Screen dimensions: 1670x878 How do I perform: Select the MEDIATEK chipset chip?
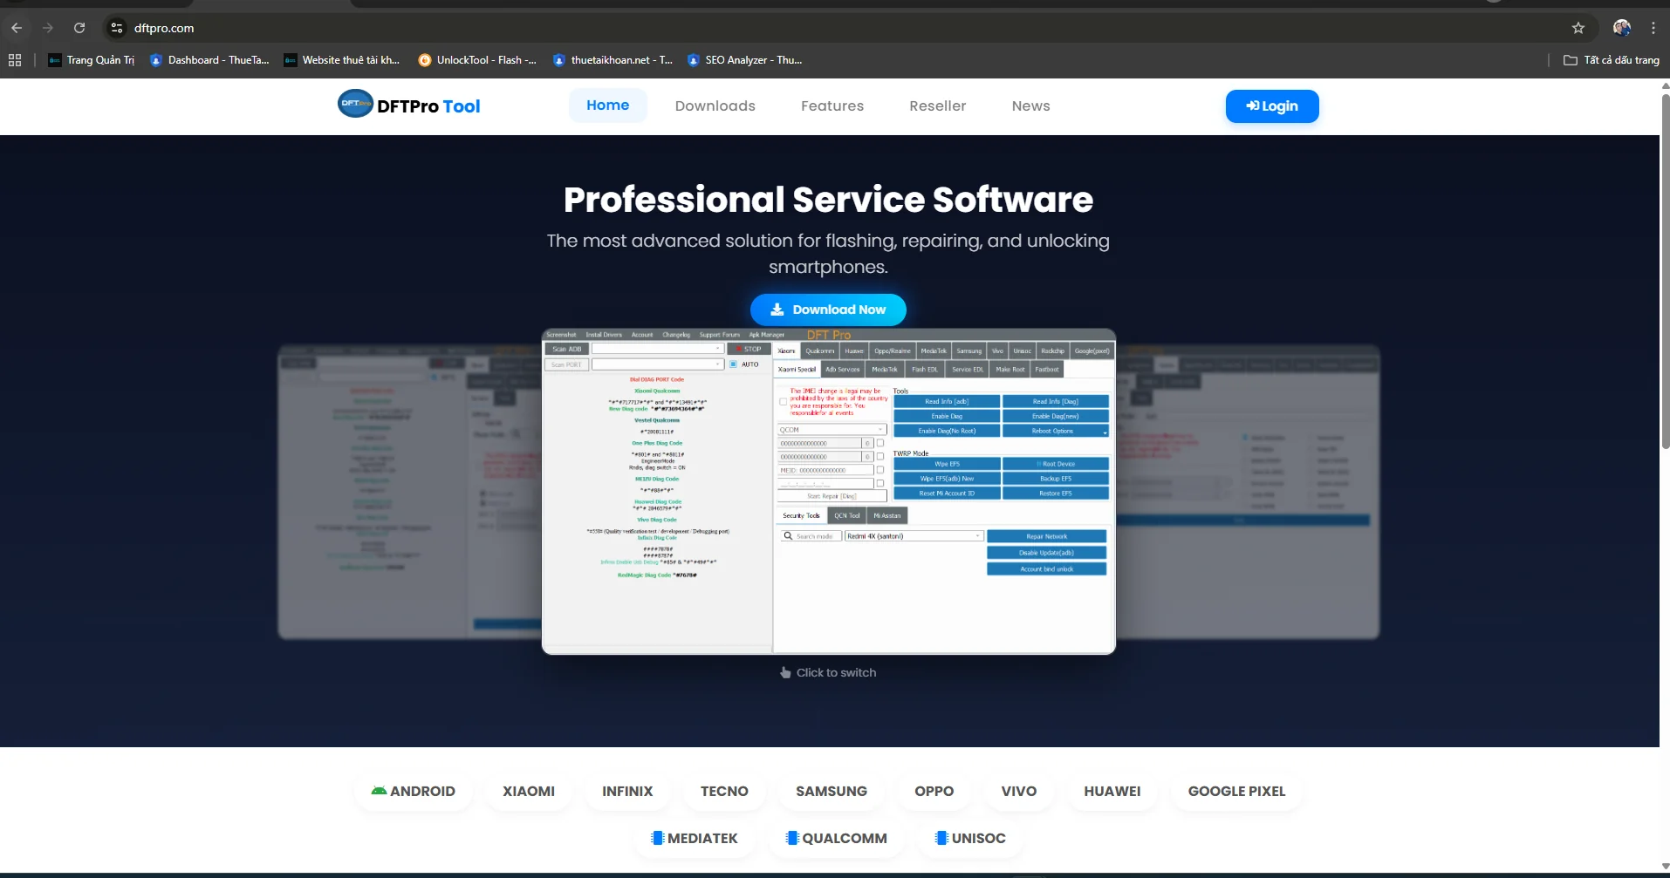(695, 838)
